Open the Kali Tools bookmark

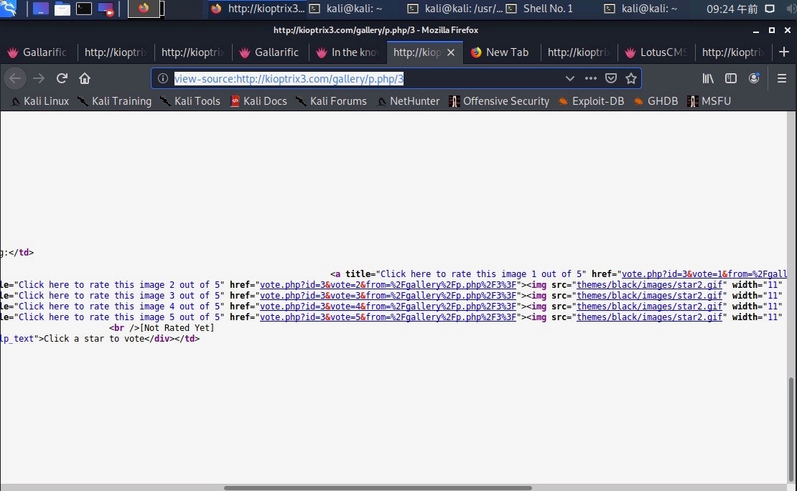click(x=190, y=101)
